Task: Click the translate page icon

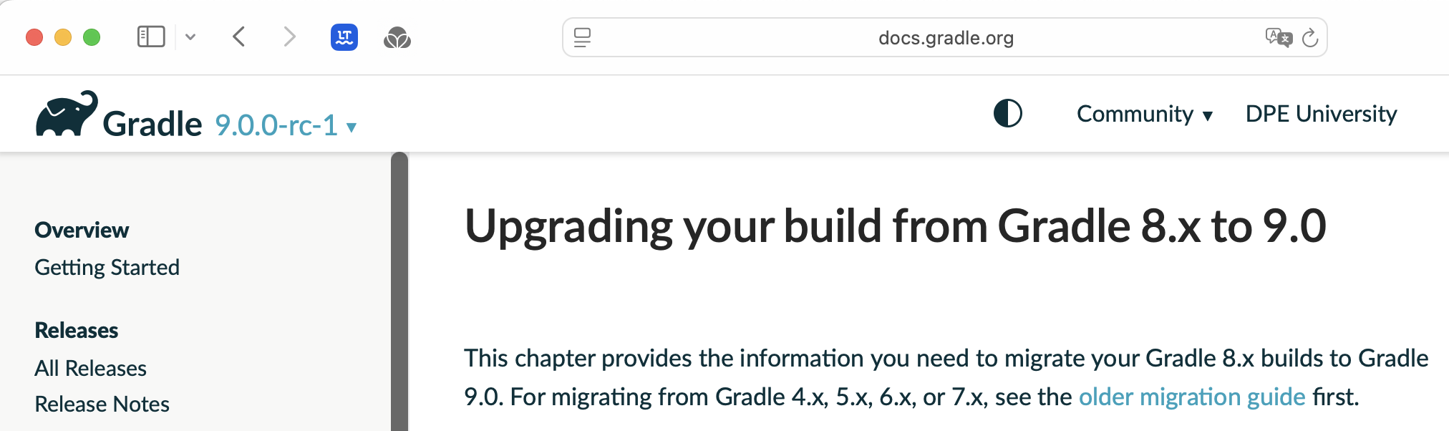Action: click(1279, 37)
